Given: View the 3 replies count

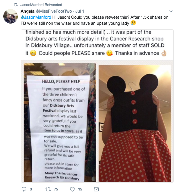Looking at the screenshot, I should coord(31,189).
